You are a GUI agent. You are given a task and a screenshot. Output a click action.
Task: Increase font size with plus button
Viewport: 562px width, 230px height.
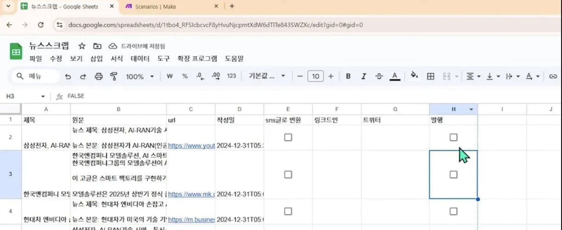coord(331,77)
